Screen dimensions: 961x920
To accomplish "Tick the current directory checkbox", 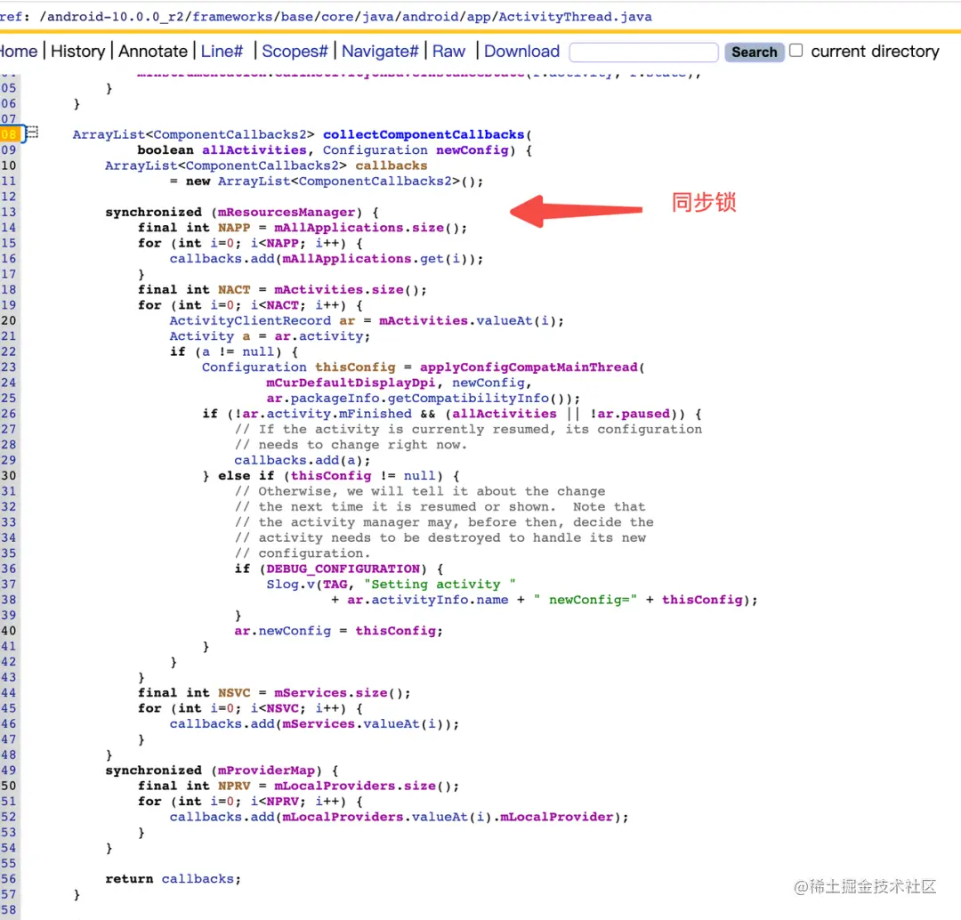I will tap(795, 50).
